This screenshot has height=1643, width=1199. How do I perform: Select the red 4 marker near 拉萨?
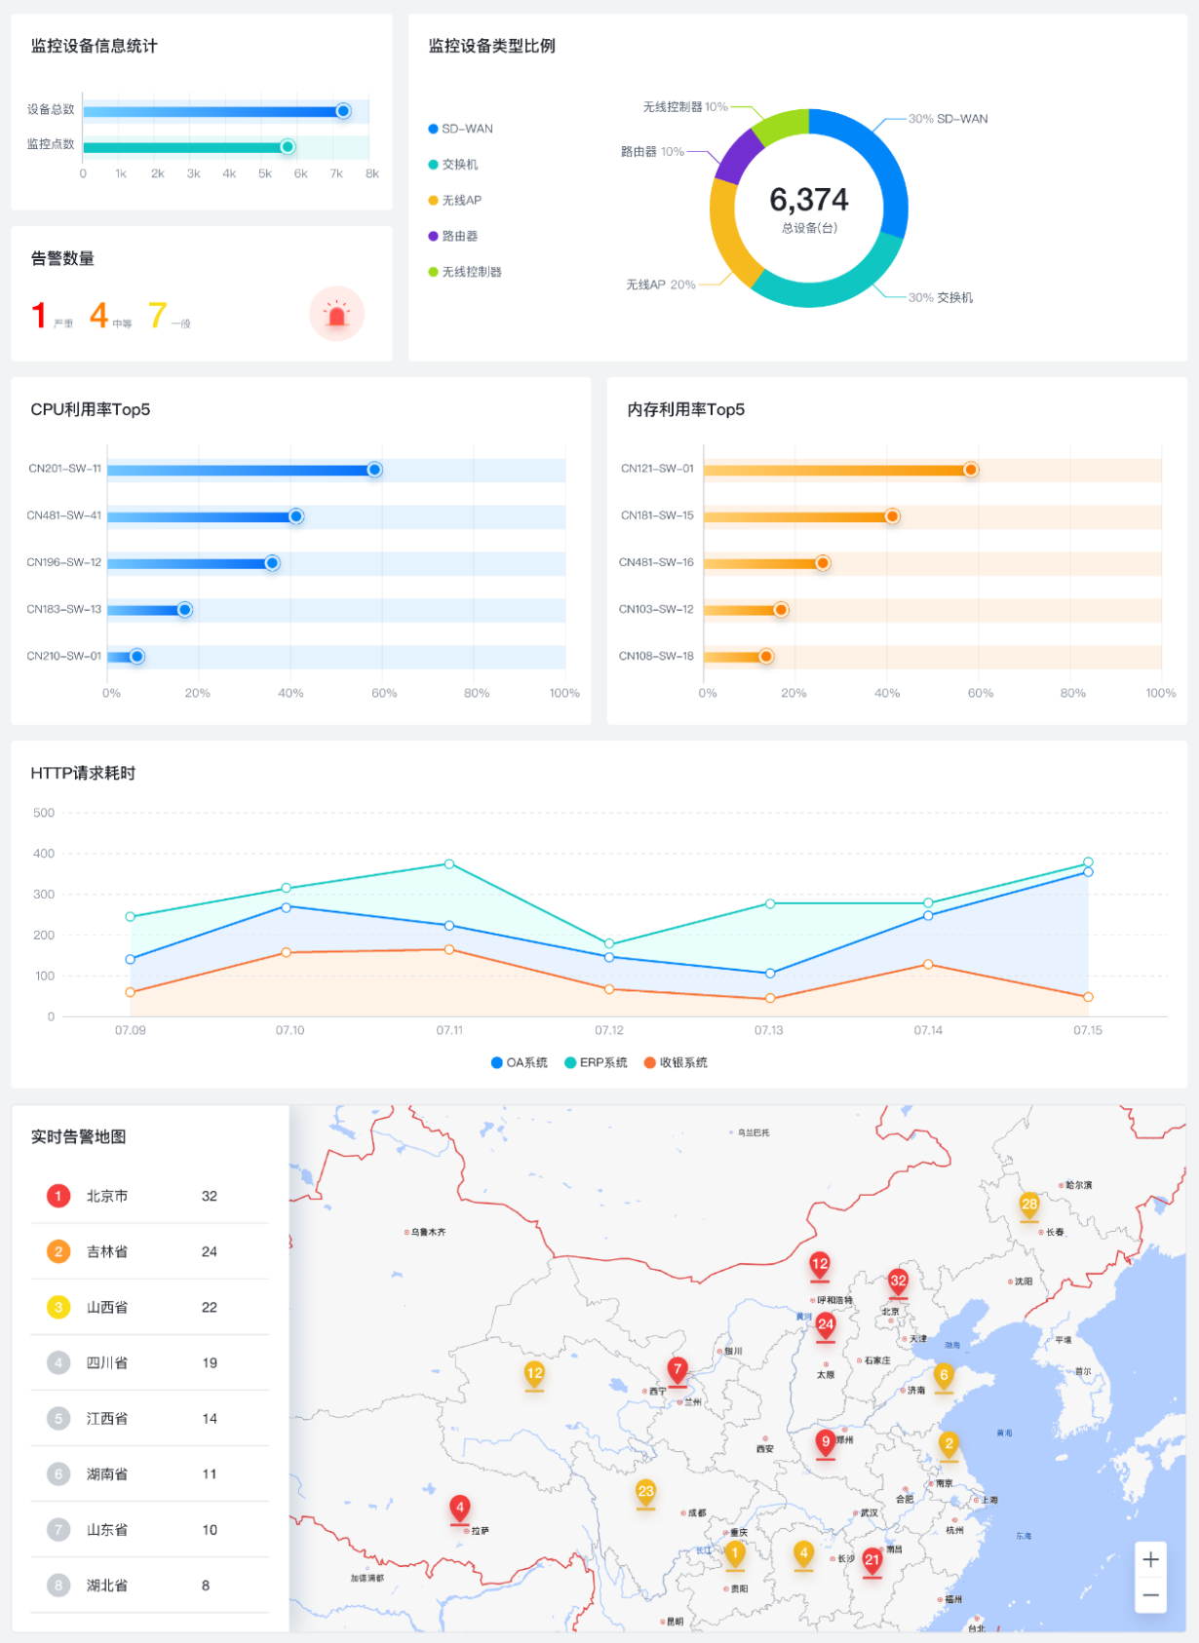pos(460,1509)
